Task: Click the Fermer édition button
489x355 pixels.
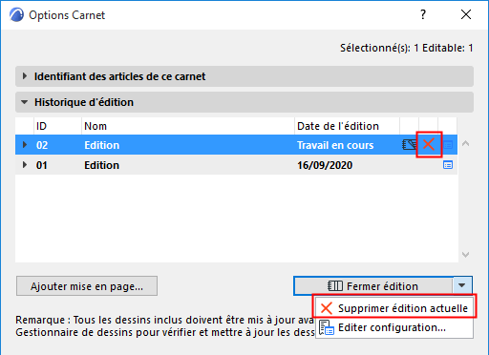Action: [x=372, y=286]
